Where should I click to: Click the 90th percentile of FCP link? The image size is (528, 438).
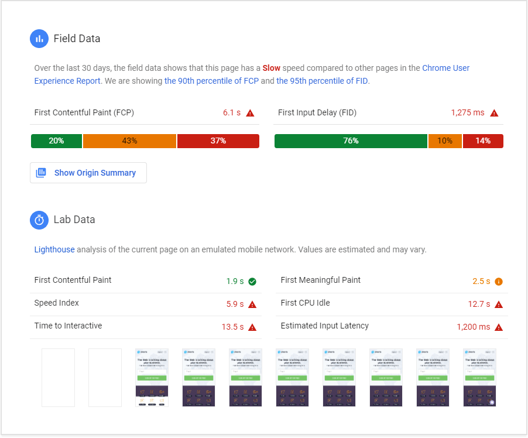(x=212, y=81)
